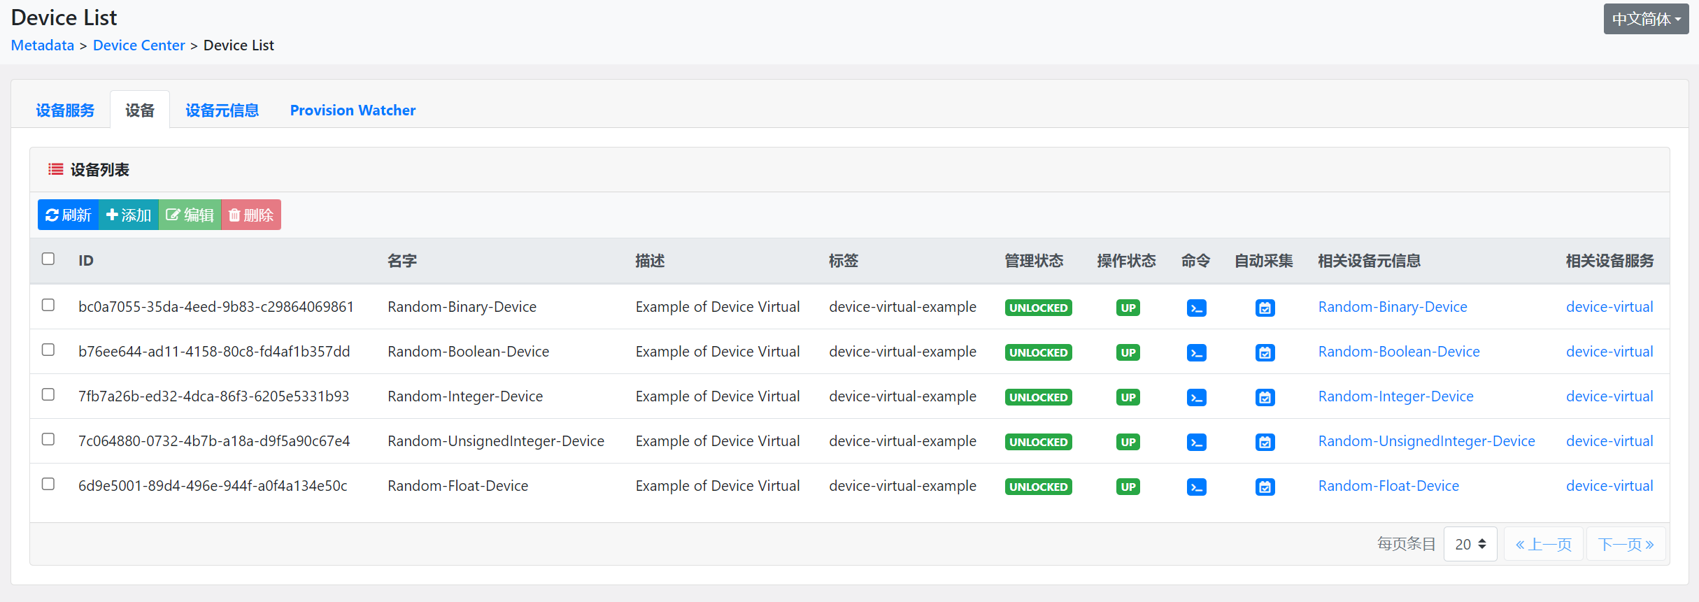1699x602 pixels.
Task: Check the box for Random-UnsignedInteger-Device row
Action: coord(48,439)
